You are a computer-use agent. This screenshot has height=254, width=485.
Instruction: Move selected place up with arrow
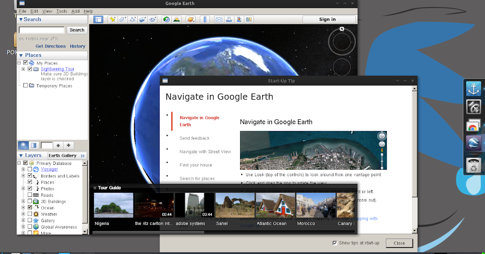[x=58, y=145]
